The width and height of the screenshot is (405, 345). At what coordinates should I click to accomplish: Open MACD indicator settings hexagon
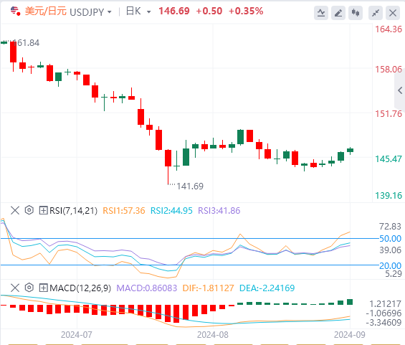(x=29, y=288)
